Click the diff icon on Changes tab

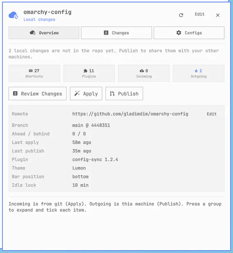point(106,33)
